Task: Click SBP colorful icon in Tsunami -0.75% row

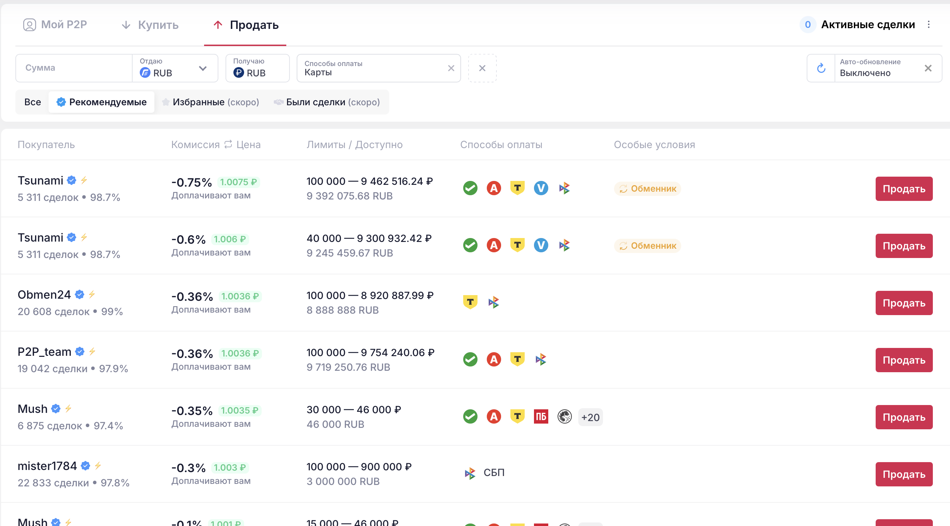Action: (x=565, y=188)
